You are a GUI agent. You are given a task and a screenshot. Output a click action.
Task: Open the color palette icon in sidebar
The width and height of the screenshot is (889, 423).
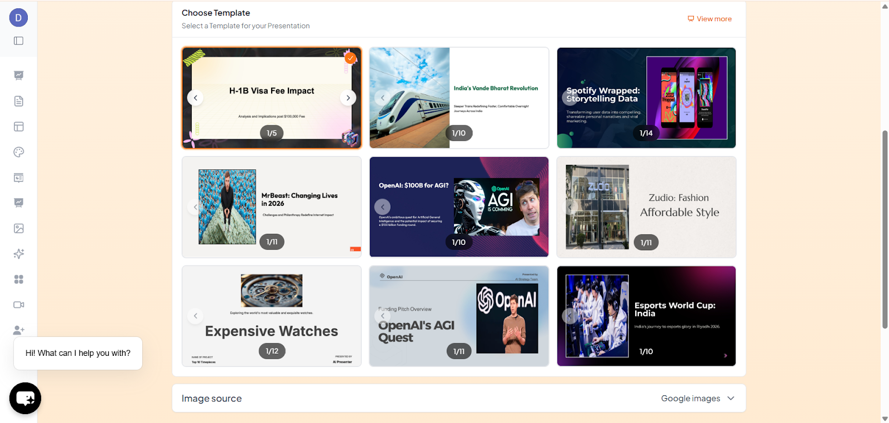(x=18, y=152)
